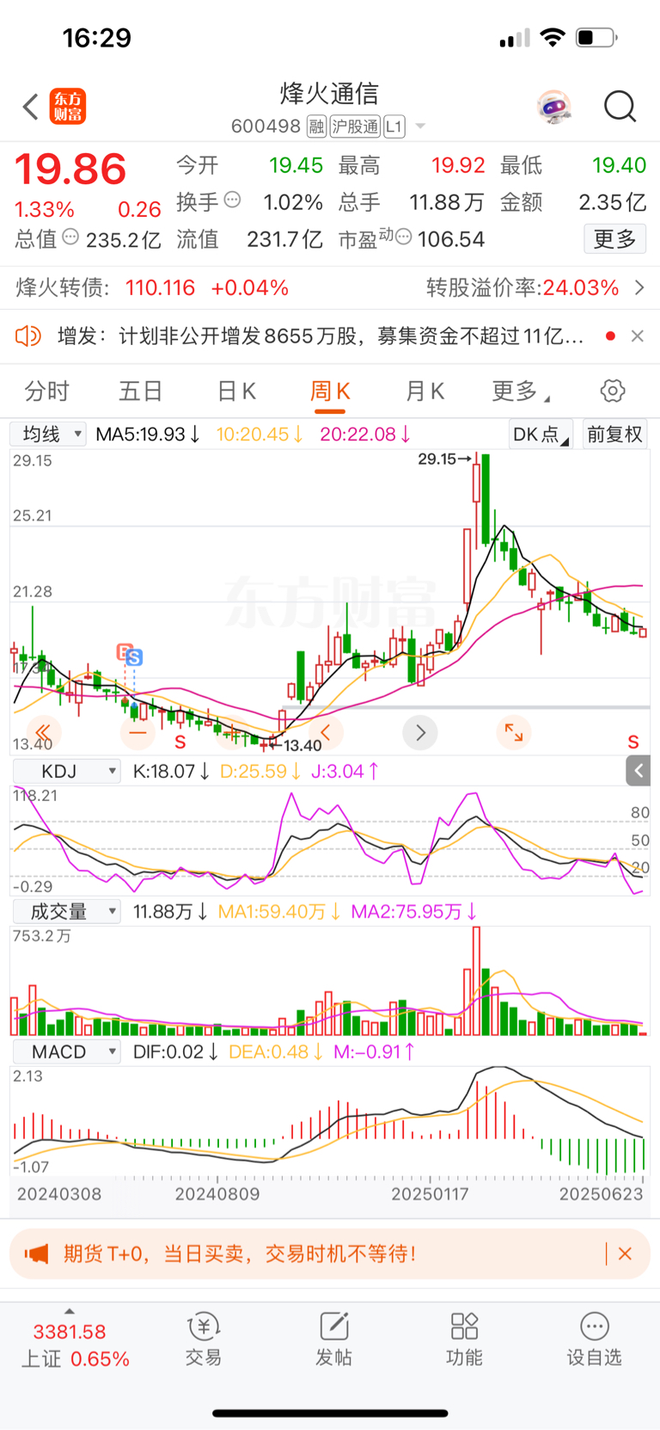The height and width of the screenshot is (1430, 660).
Task: Switch to the 月K tab
Action: (x=425, y=391)
